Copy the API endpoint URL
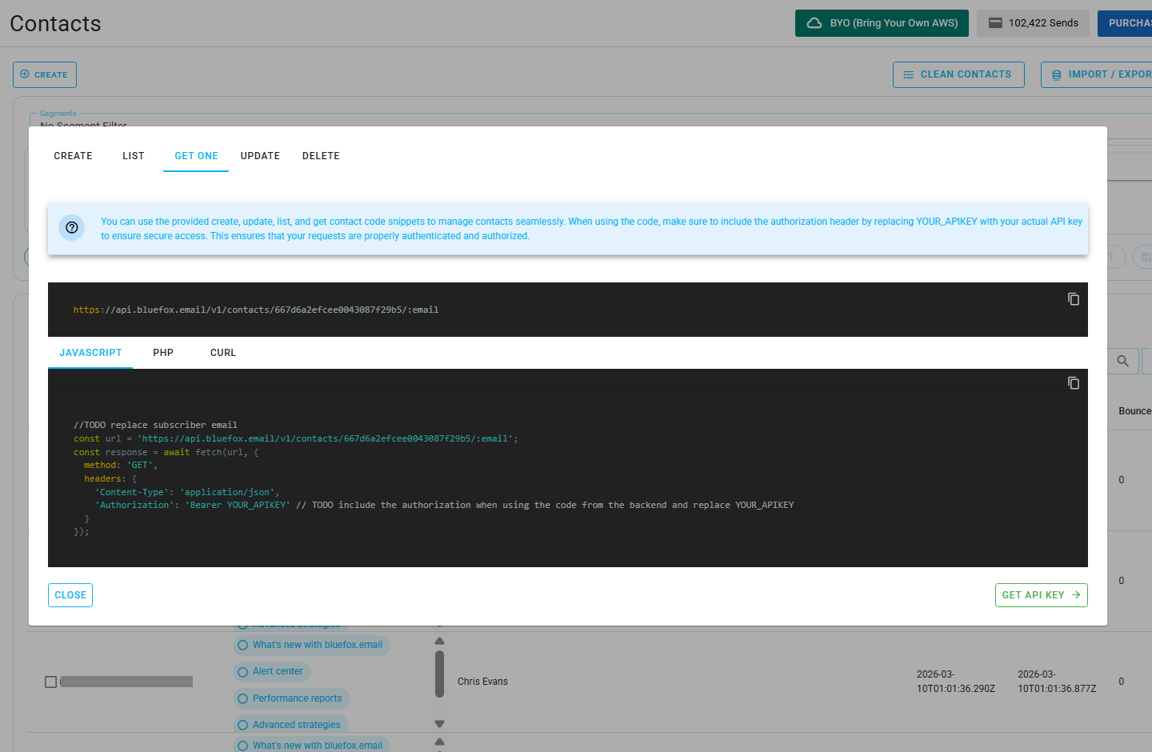 [1073, 298]
